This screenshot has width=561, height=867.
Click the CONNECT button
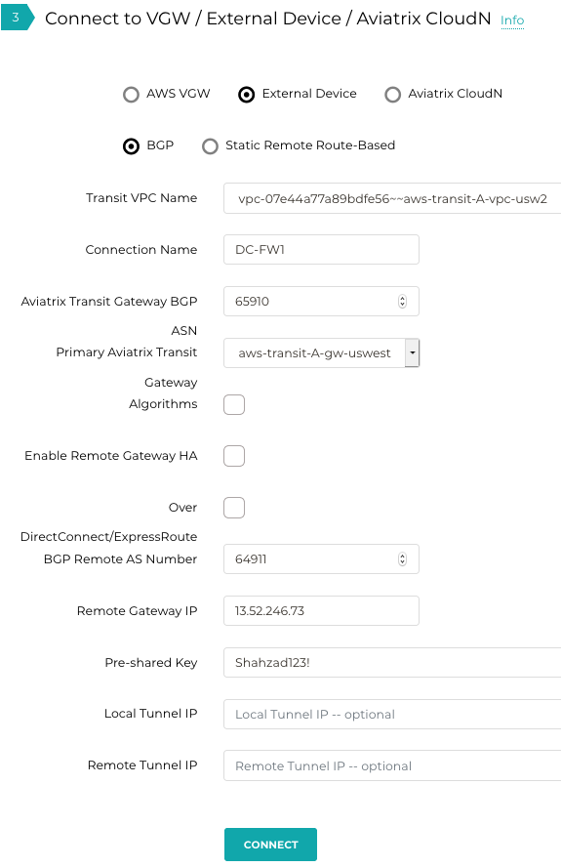point(271,845)
